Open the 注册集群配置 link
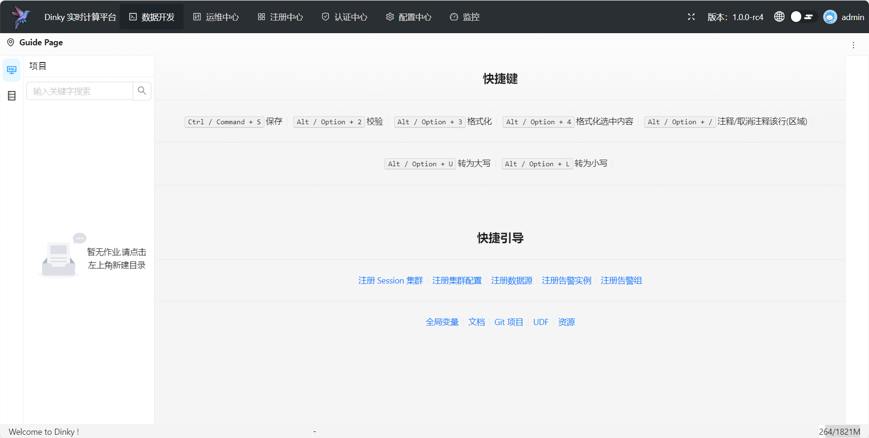The image size is (869, 438). click(x=457, y=281)
